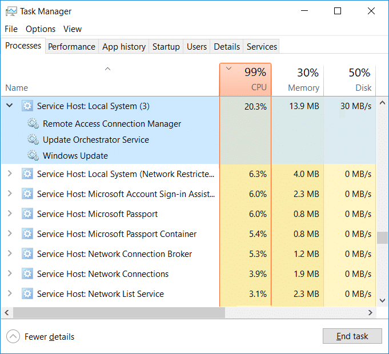Click gear icon for Remote Access Connection Manager

(33, 124)
